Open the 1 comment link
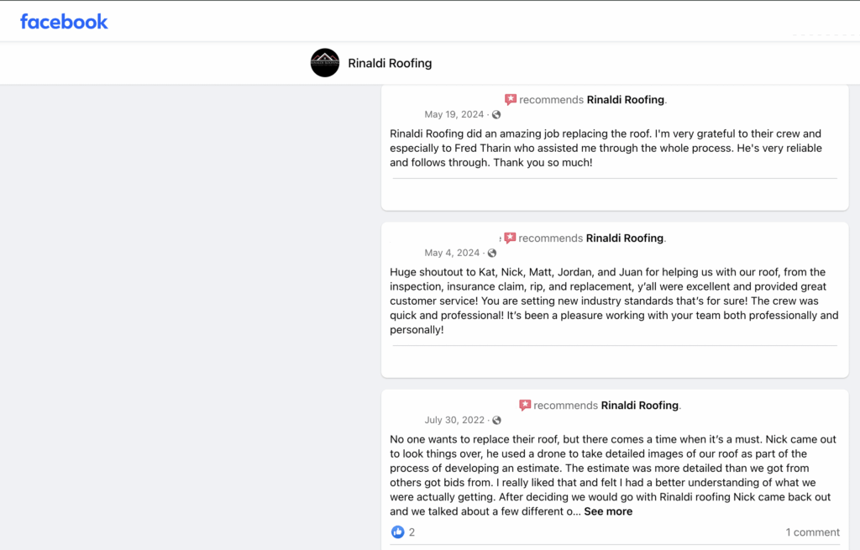 812,532
